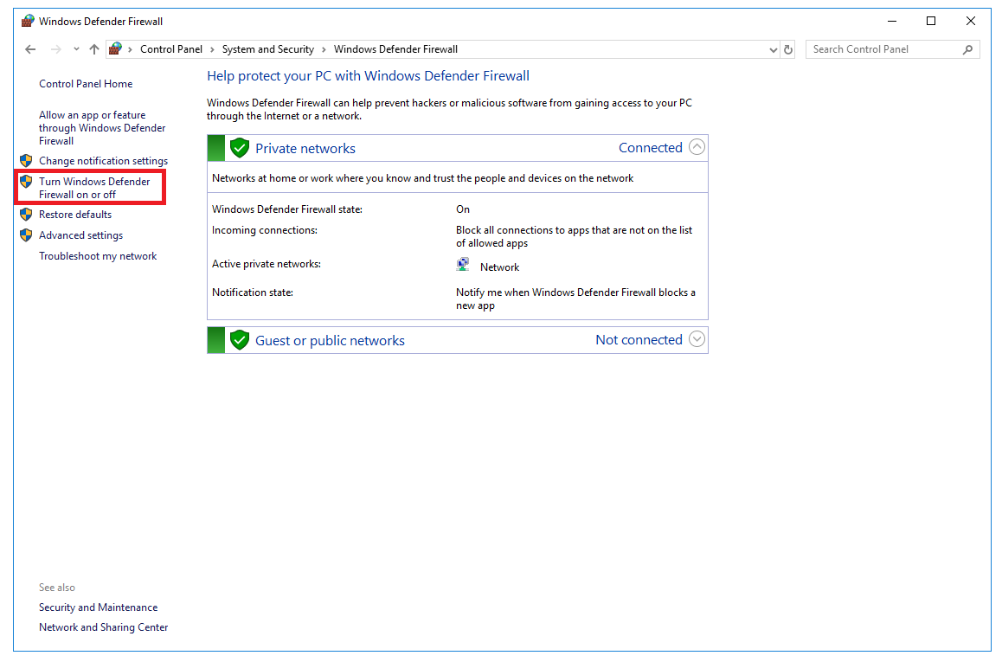Image resolution: width=1002 pixels, height=662 pixels.
Task: Refresh the Control Panel page
Action: [x=788, y=49]
